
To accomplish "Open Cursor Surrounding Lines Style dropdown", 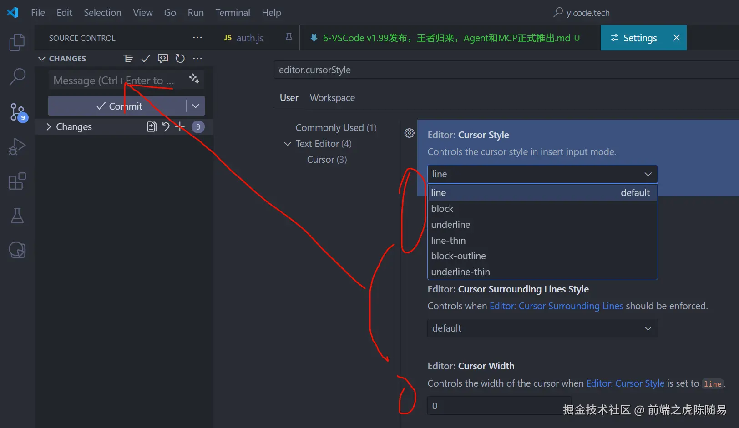I will coord(542,328).
